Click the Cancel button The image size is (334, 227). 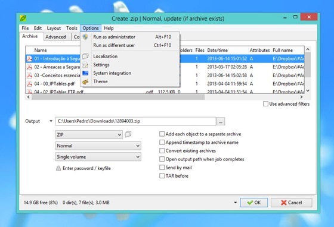pos(292,203)
